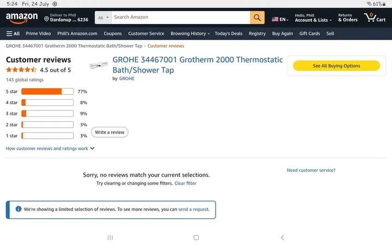Tap the blue info icon in notice
The width and height of the screenshot is (392, 245).
(19, 209)
